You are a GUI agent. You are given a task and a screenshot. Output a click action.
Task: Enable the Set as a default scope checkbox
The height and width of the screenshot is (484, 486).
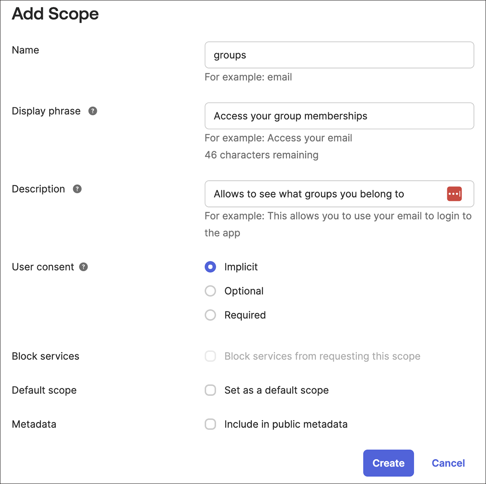(210, 390)
